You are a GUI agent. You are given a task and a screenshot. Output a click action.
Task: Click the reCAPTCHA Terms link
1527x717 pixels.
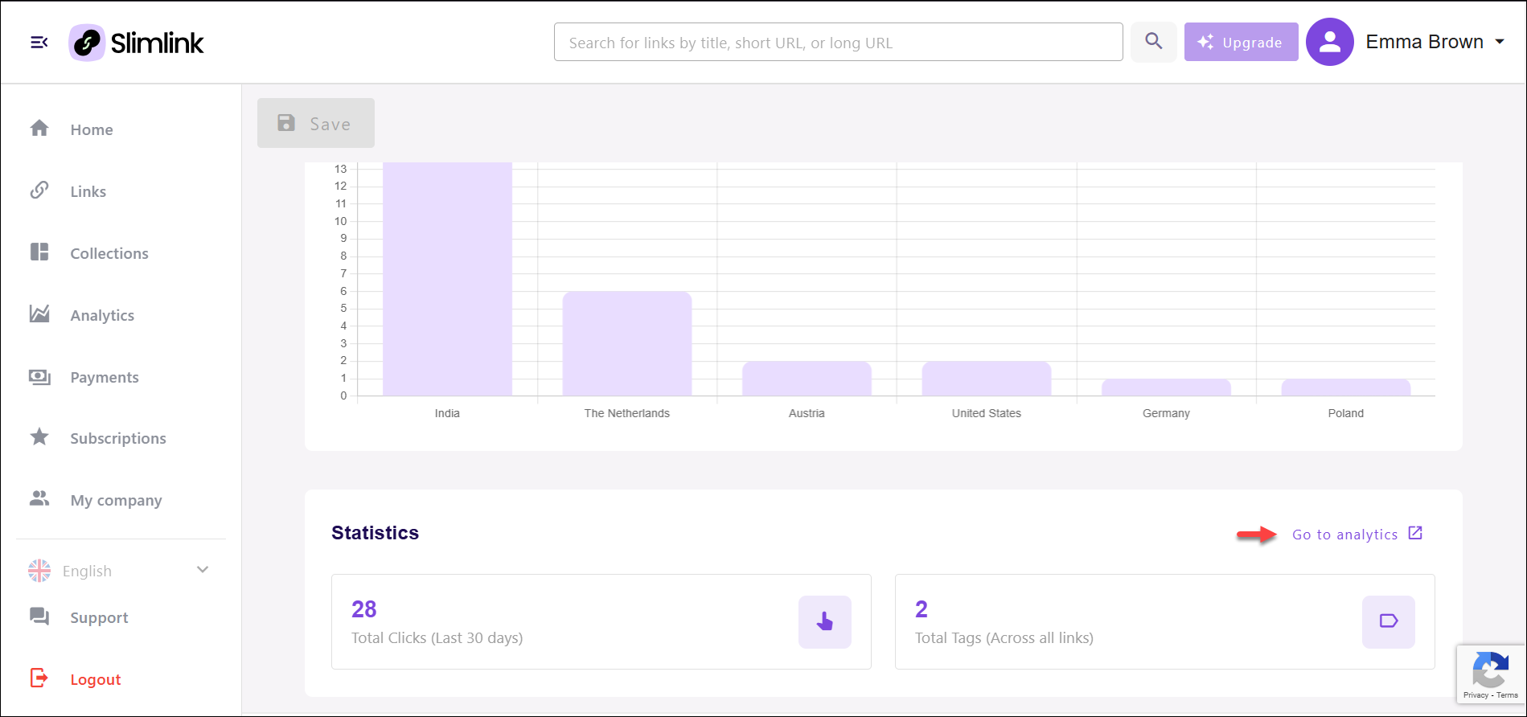point(1507,695)
